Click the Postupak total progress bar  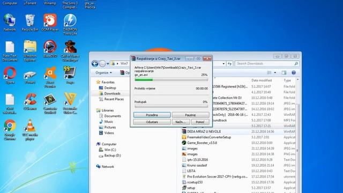[171, 106]
